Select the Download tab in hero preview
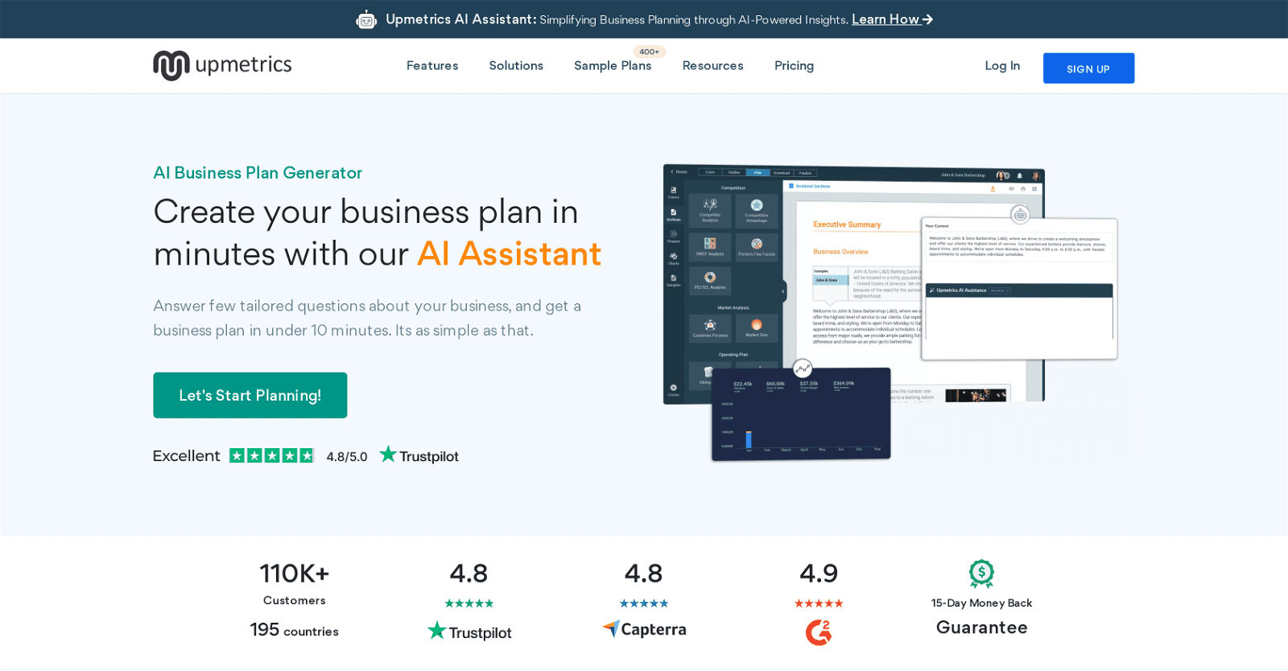 pyautogui.click(x=782, y=172)
